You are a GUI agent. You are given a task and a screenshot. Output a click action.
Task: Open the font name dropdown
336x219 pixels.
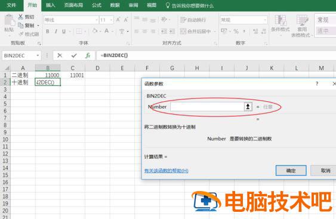pyautogui.click(x=97, y=20)
